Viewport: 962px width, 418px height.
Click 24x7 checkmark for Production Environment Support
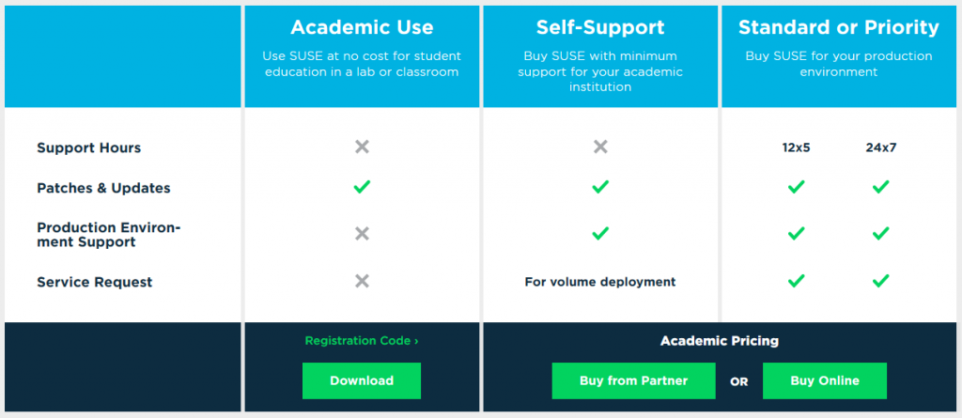click(x=880, y=233)
